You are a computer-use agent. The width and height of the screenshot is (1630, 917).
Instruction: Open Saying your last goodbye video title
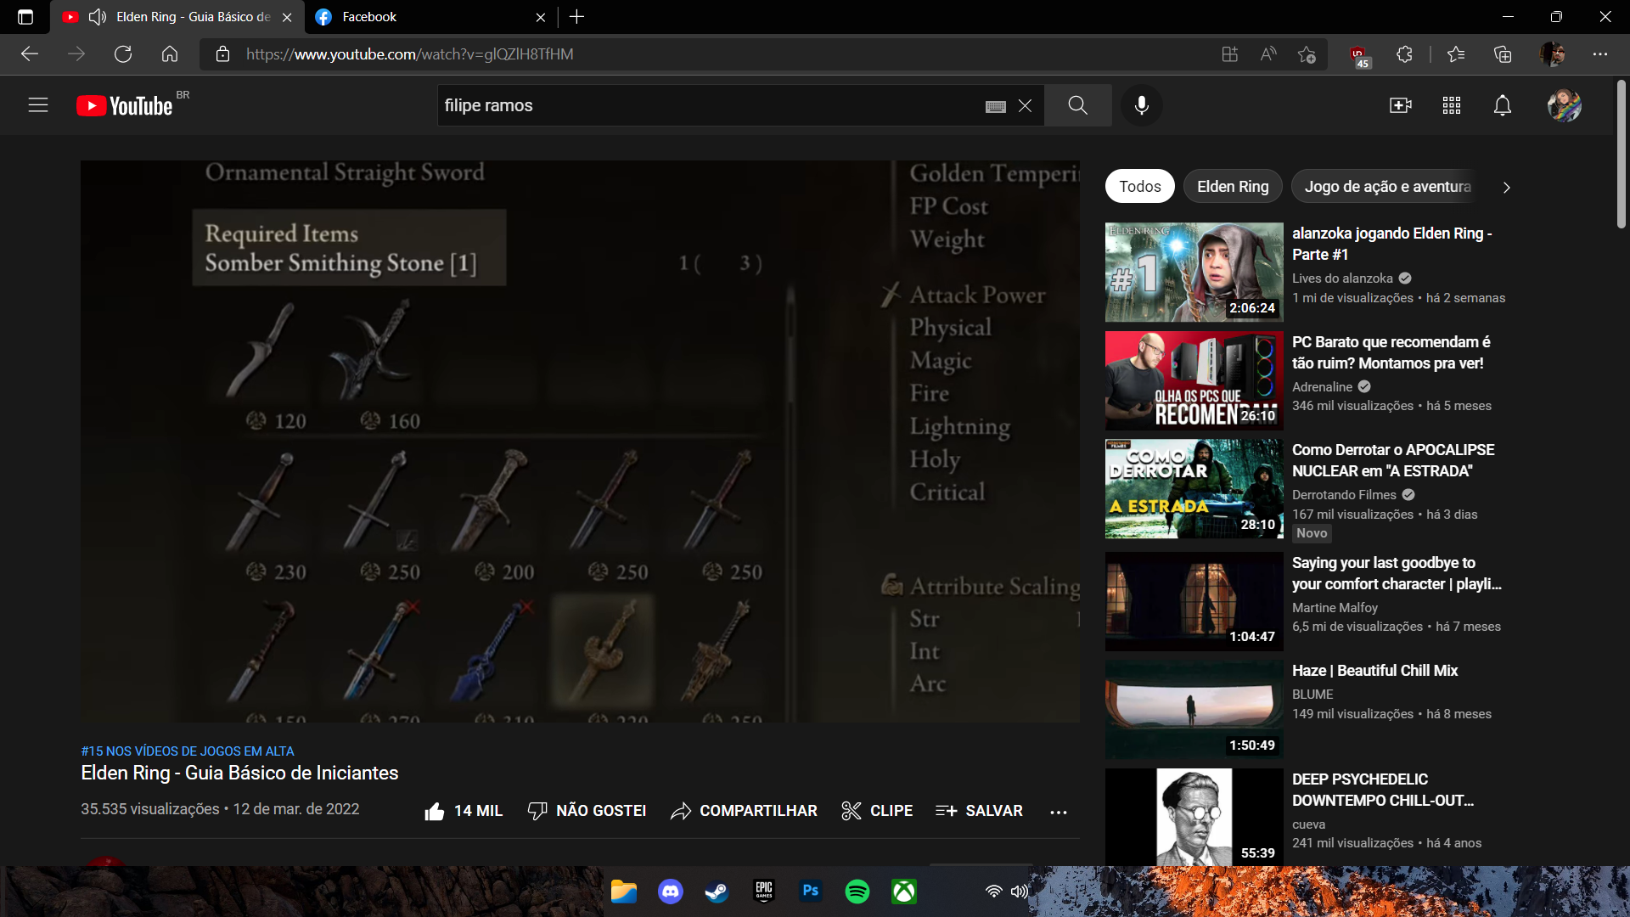click(x=1397, y=573)
